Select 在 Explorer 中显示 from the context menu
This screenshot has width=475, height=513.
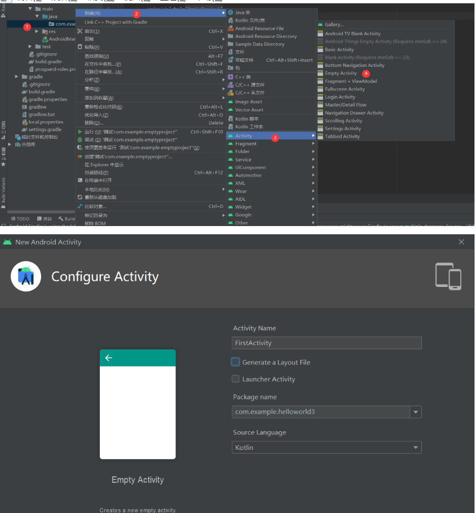[151, 165]
